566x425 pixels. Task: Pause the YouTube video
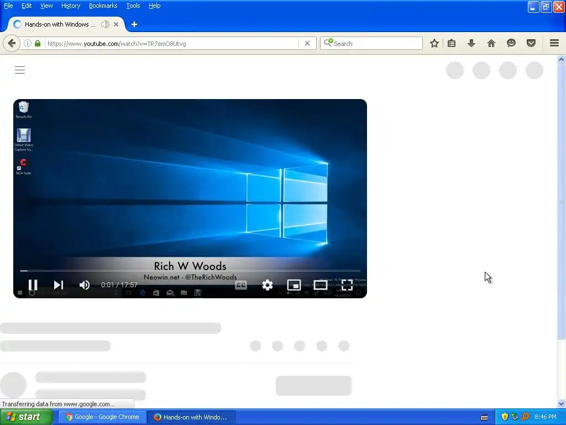pos(33,285)
